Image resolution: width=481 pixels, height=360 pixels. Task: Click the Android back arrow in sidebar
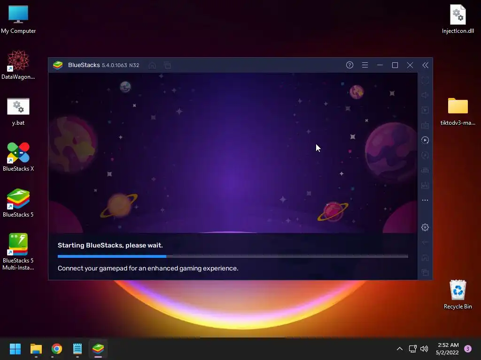425,242
